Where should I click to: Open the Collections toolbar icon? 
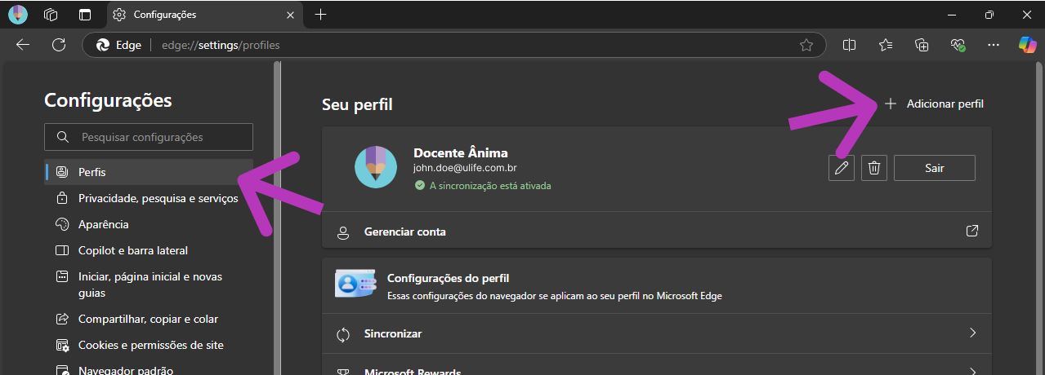(x=922, y=45)
